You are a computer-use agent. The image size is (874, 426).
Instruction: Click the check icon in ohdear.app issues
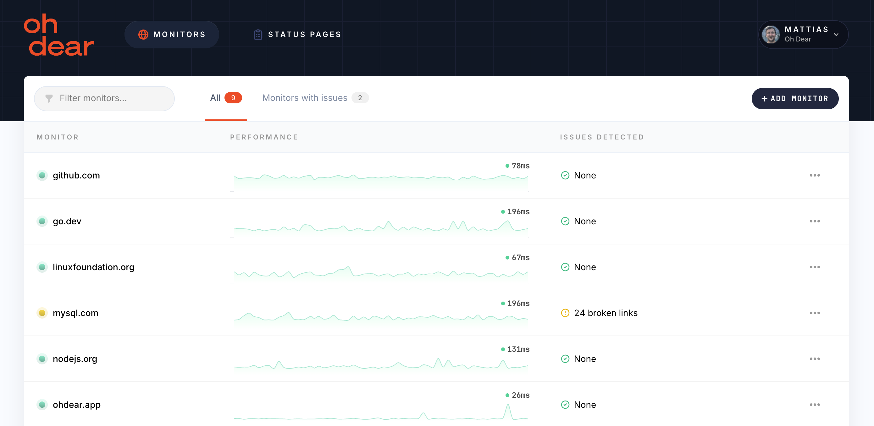click(565, 405)
